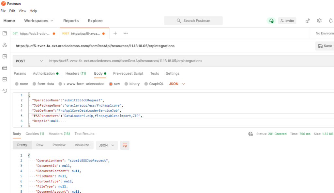Open the Authorization tab

pos(46,73)
